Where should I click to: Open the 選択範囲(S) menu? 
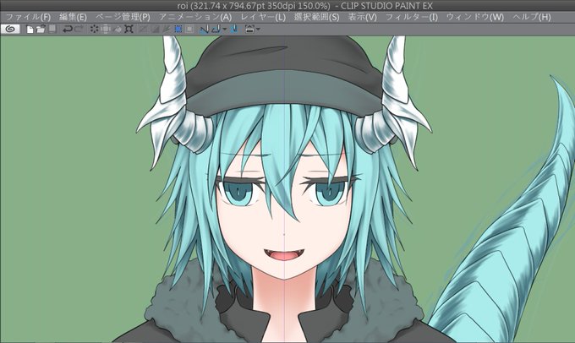tap(316, 17)
